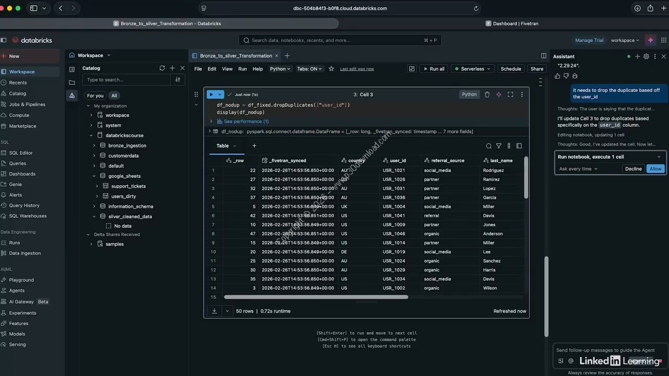Open the View menu

227,69
